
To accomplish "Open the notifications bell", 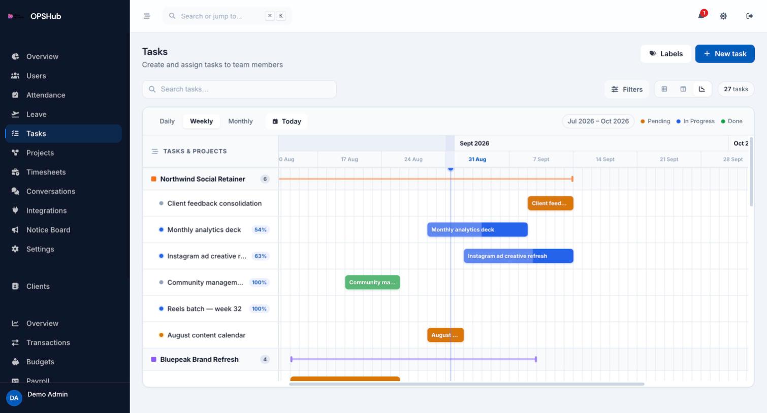I will [701, 16].
